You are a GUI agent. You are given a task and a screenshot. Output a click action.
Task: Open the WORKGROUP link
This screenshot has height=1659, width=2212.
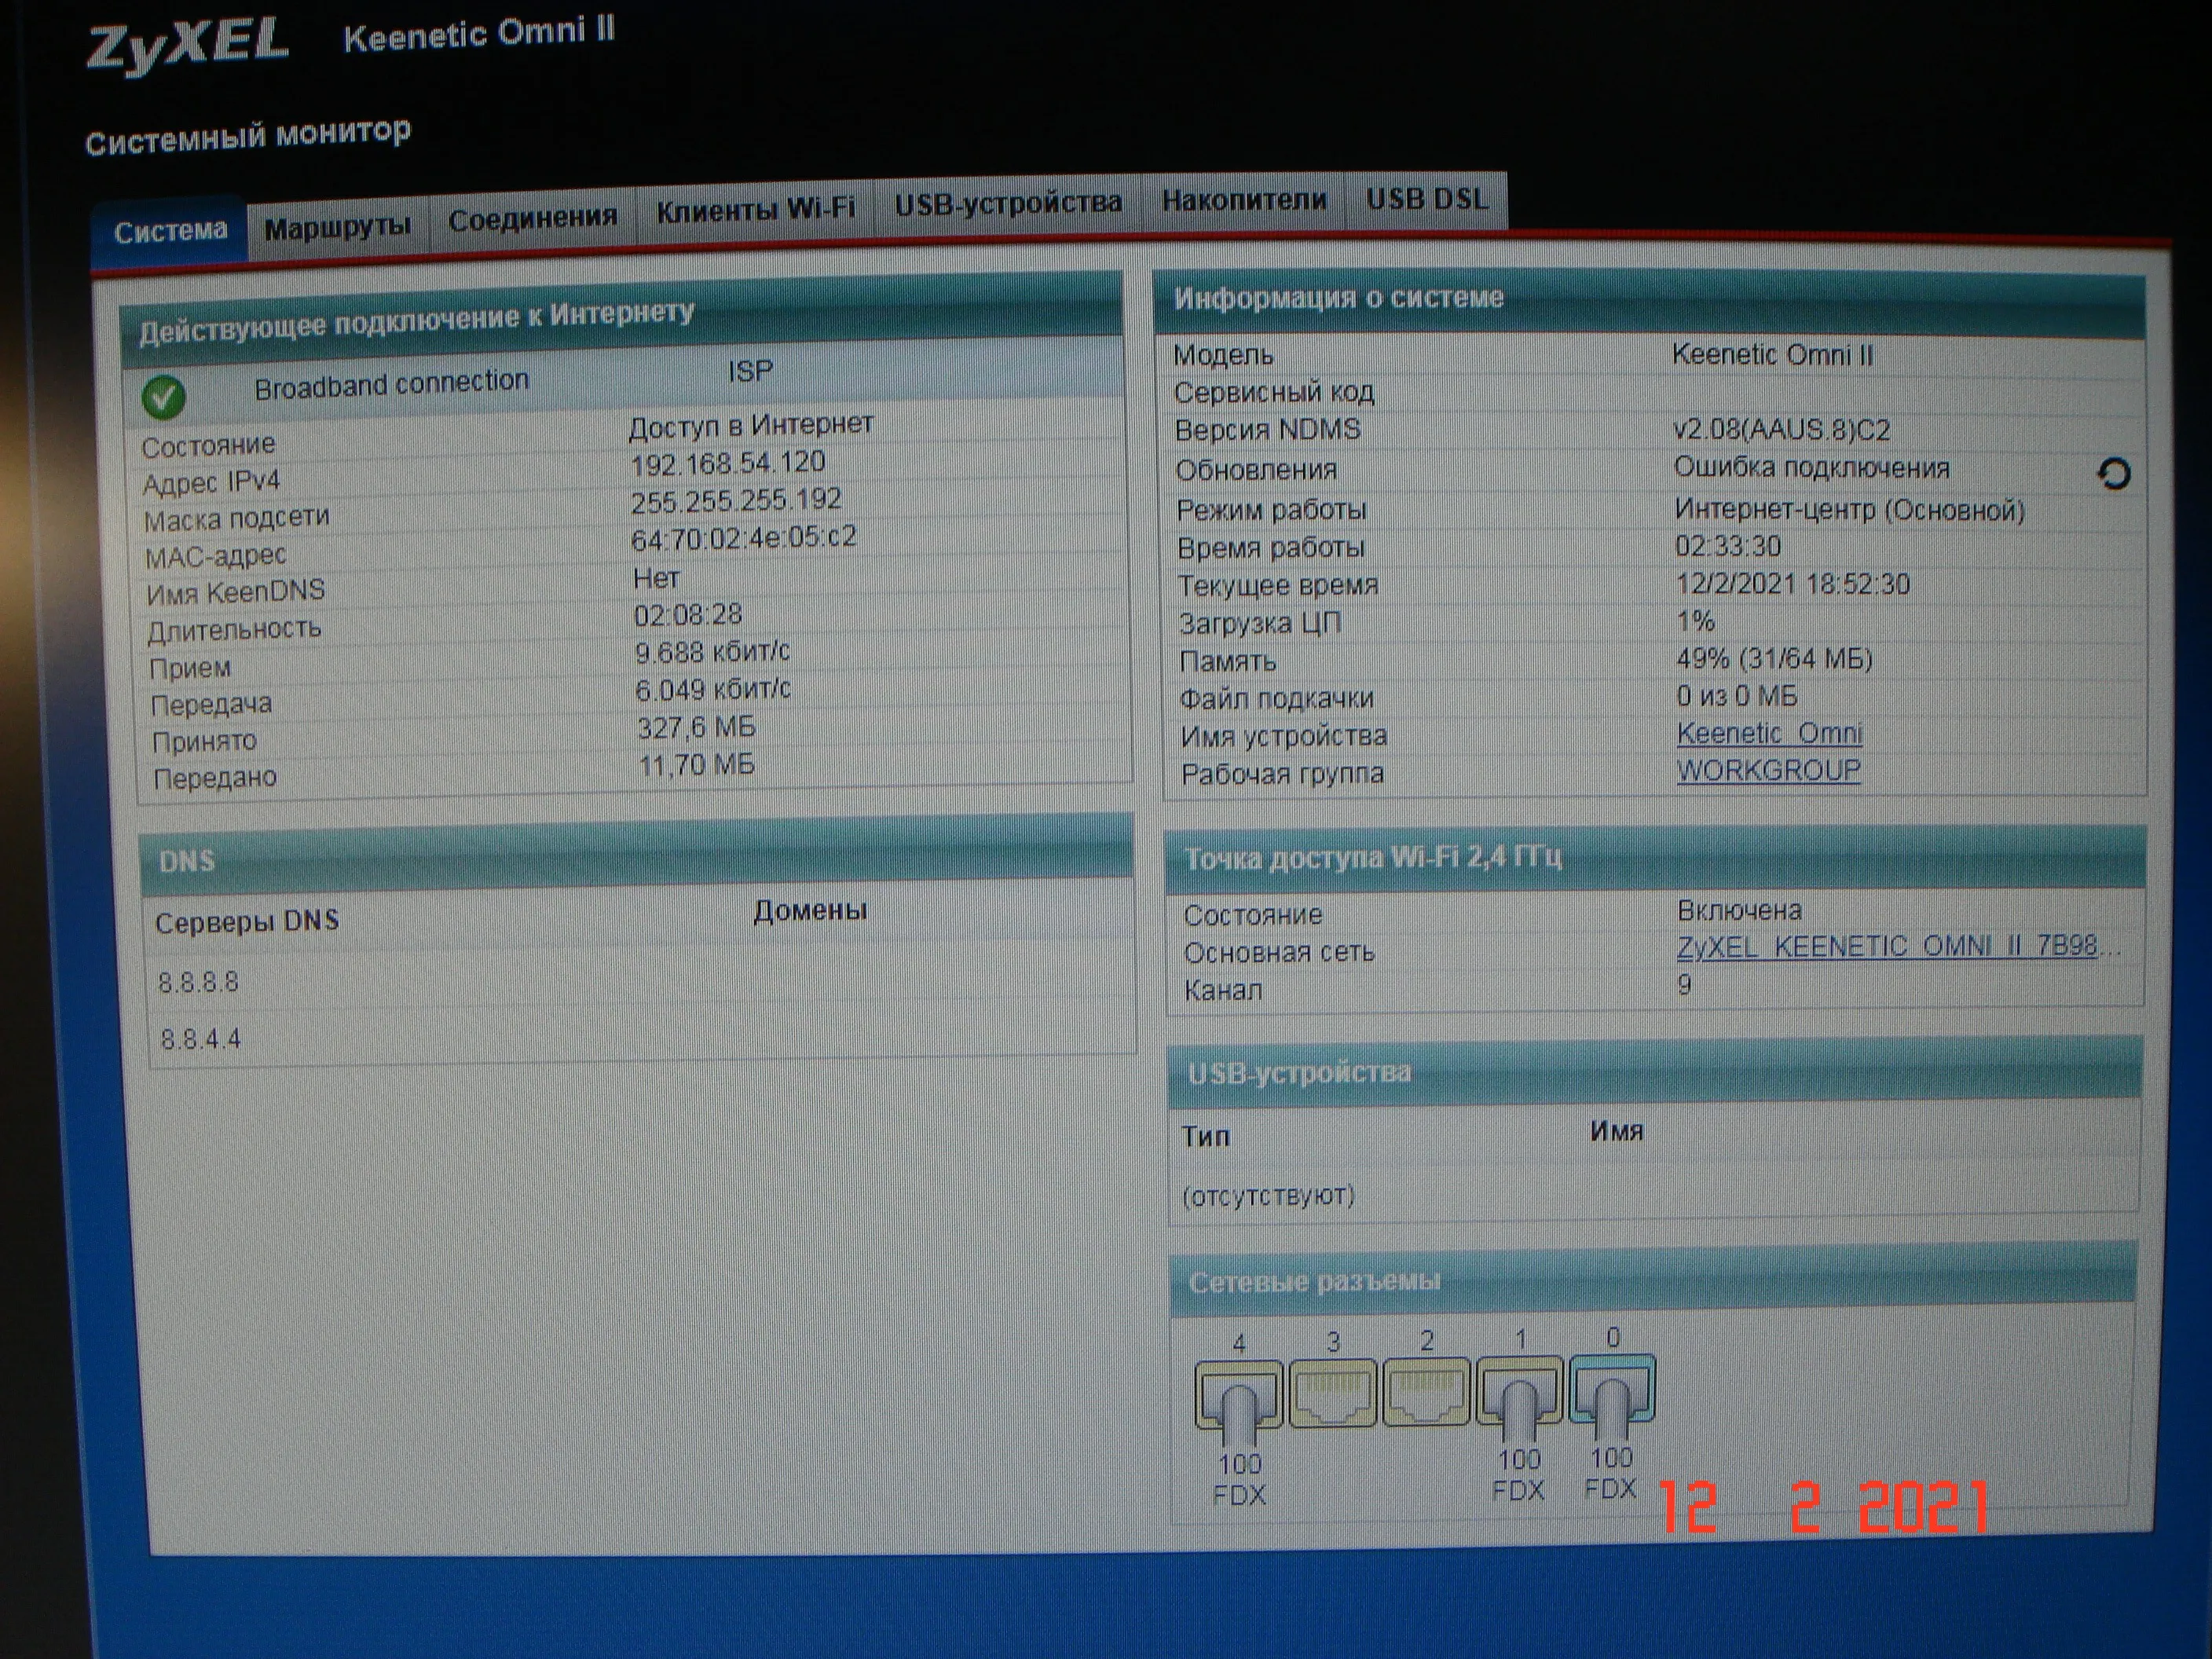pyautogui.click(x=1768, y=771)
